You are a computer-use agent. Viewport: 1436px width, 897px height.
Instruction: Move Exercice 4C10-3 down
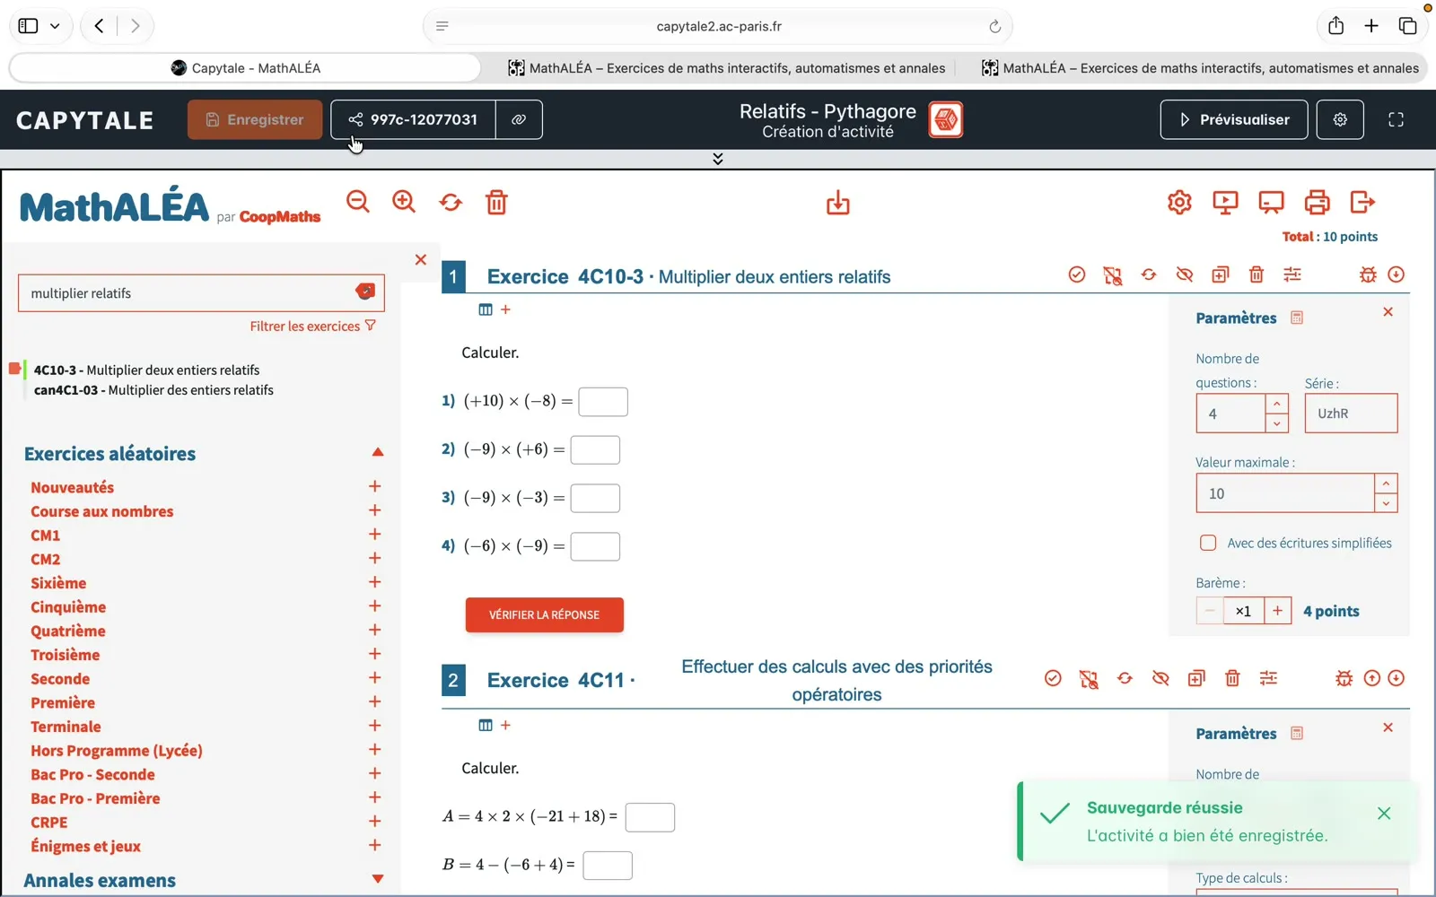coord(1396,274)
